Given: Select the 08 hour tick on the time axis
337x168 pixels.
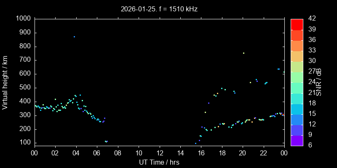Looking at the screenshot, I should click(x=118, y=153).
